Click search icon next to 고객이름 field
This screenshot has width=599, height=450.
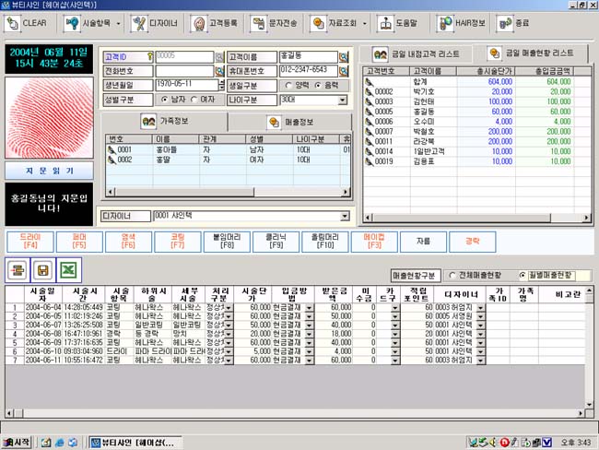[x=344, y=56]
